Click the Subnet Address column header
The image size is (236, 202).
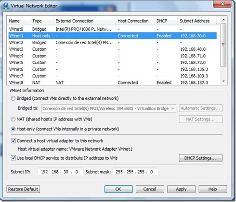coord(197,21)
